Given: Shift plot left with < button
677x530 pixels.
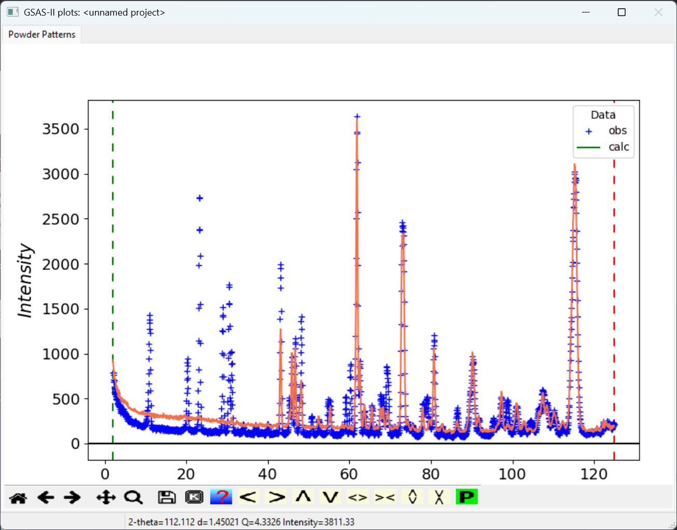Looking at the screenshot, I should tap(248, 497).
